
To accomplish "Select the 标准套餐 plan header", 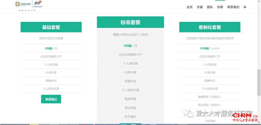I will [130, 22].
